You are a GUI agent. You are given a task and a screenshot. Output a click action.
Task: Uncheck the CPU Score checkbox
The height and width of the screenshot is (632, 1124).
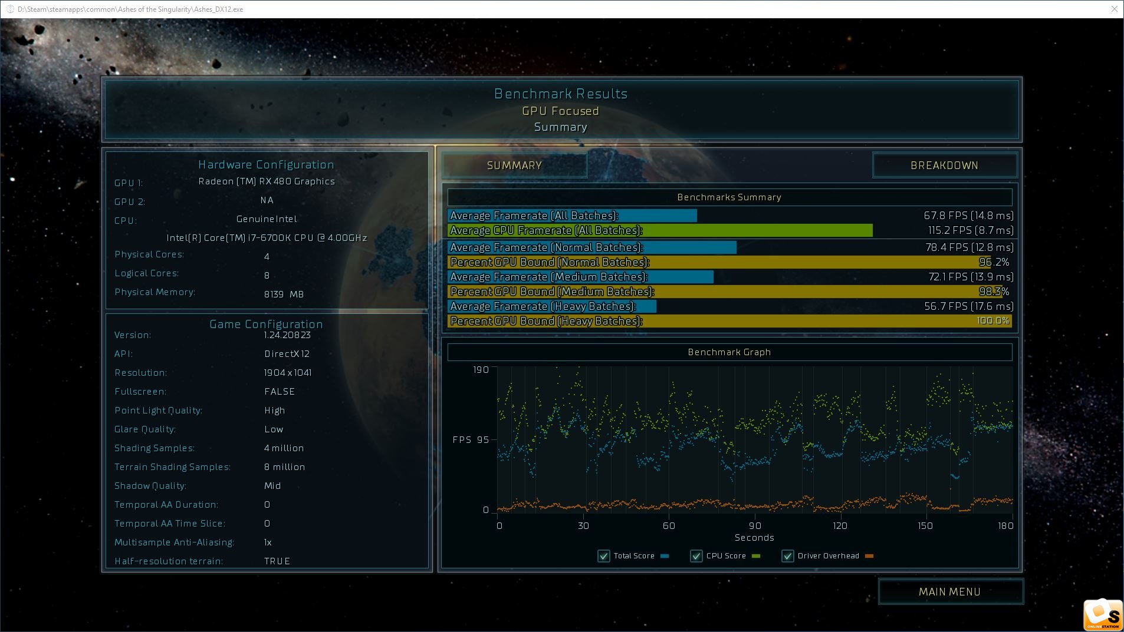click(x=696, y=556)
